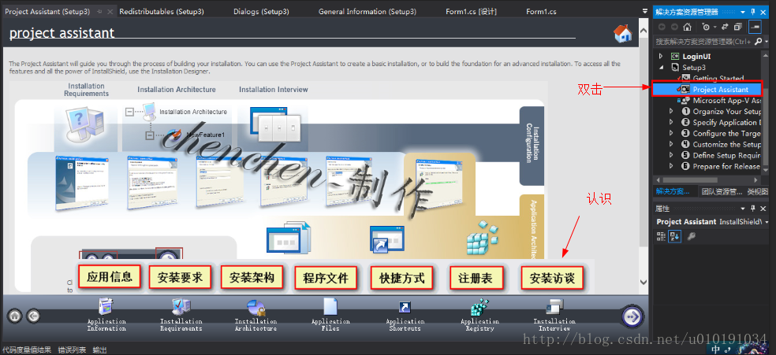Select NewFeature1 node in architecture diagram
Screen dimensions: 776x355
tap(205, 135)
